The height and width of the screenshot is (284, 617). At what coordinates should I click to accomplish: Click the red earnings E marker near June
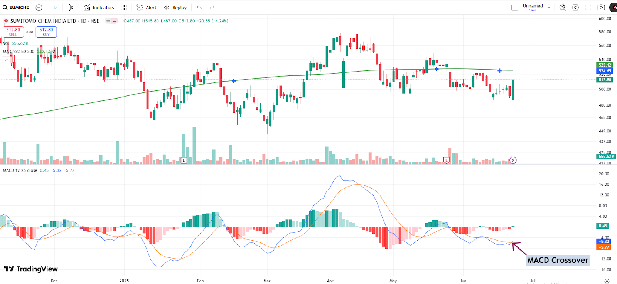pos(447,160)
